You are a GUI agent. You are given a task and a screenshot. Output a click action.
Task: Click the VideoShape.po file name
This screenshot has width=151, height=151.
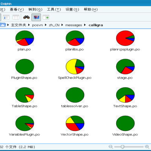click(125, 134)
